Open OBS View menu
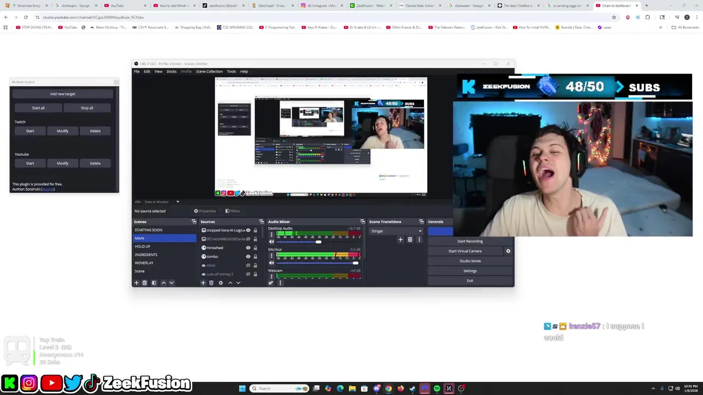 point(158,71)
